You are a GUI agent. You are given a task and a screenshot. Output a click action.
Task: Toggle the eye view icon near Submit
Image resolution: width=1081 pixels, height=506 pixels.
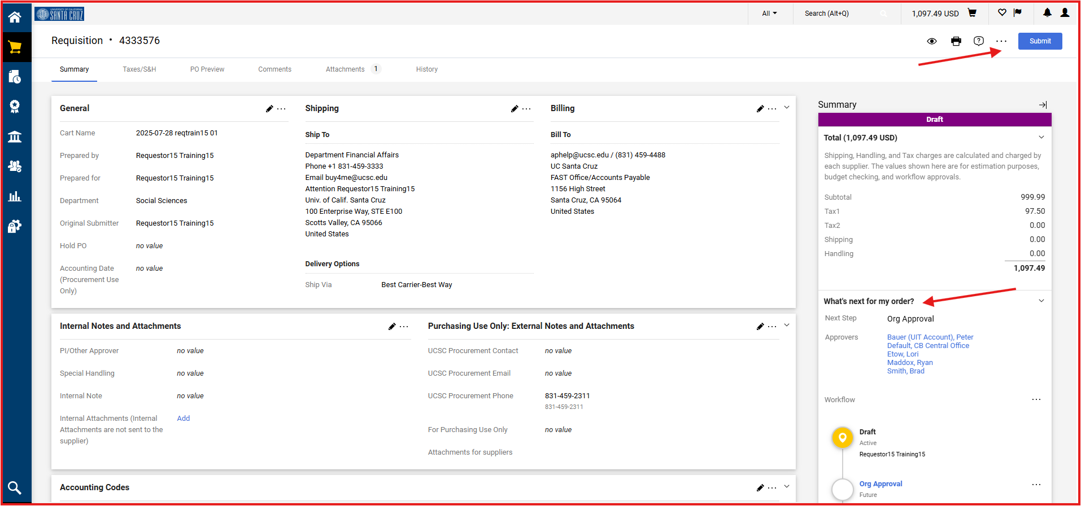(932, 41)
